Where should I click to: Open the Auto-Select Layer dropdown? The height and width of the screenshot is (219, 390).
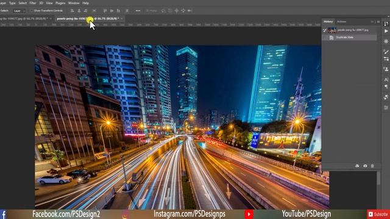[19, 11]
